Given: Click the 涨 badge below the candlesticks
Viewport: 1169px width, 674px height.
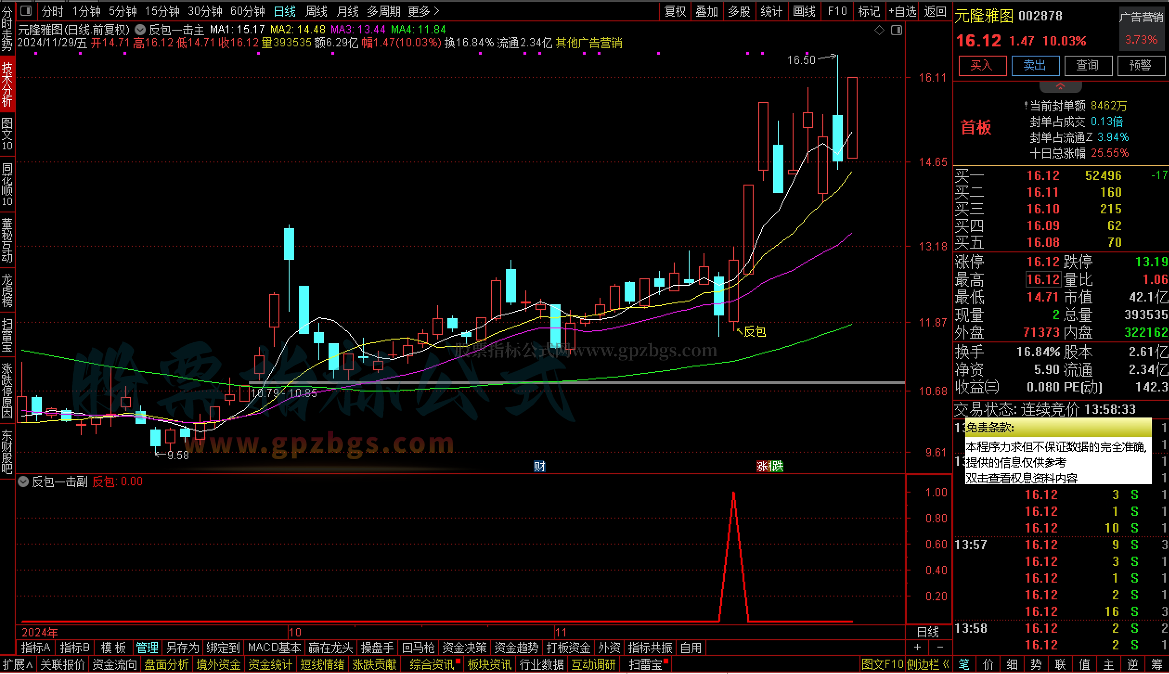Looking at the screenshot, I should click(763, 466).
